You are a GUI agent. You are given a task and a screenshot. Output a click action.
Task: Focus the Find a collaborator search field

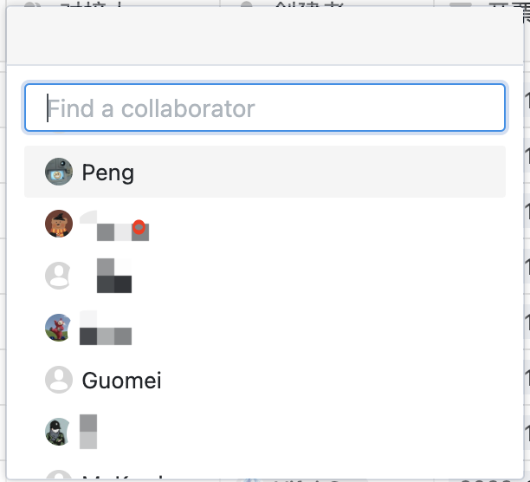pyautogui.click(x=265, y=107)
